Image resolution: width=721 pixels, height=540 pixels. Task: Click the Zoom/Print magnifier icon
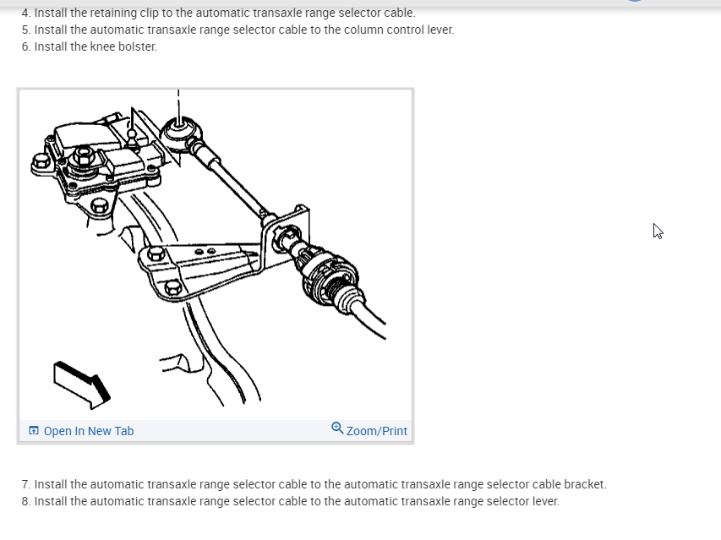point(337,428)
